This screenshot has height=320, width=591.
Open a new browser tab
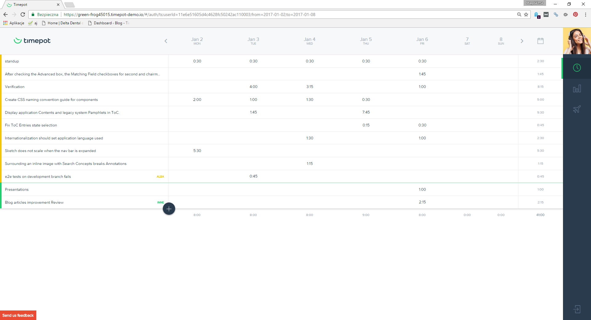coord(70,5)
